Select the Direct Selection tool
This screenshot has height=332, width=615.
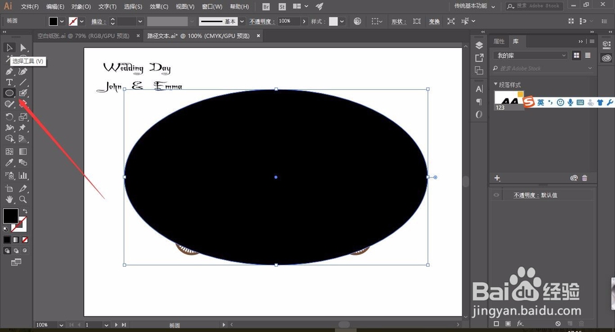point(23,47)
